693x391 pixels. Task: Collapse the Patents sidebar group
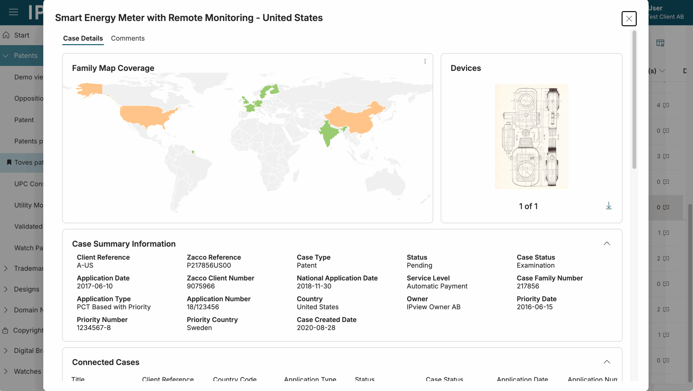pos(6,56)
